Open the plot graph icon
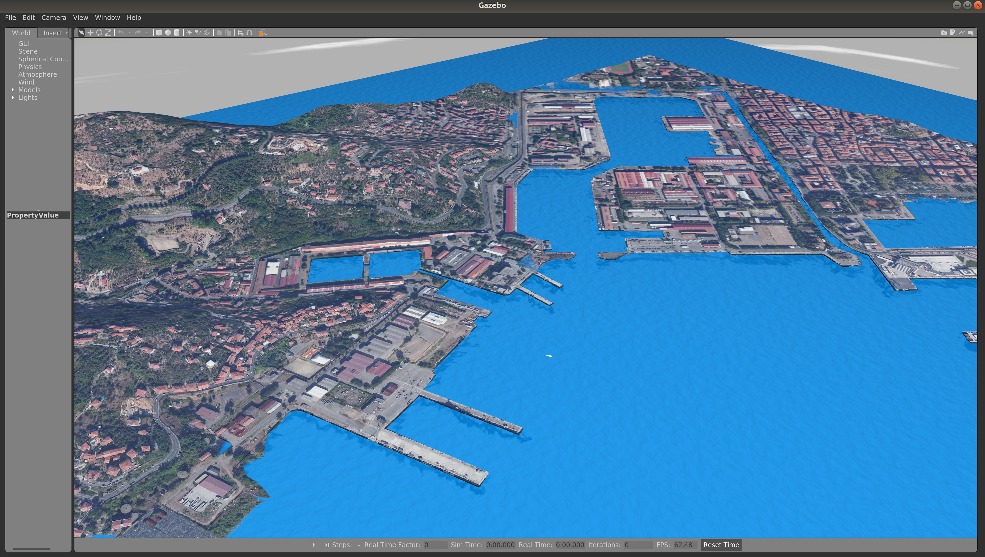 pos(962,32)
